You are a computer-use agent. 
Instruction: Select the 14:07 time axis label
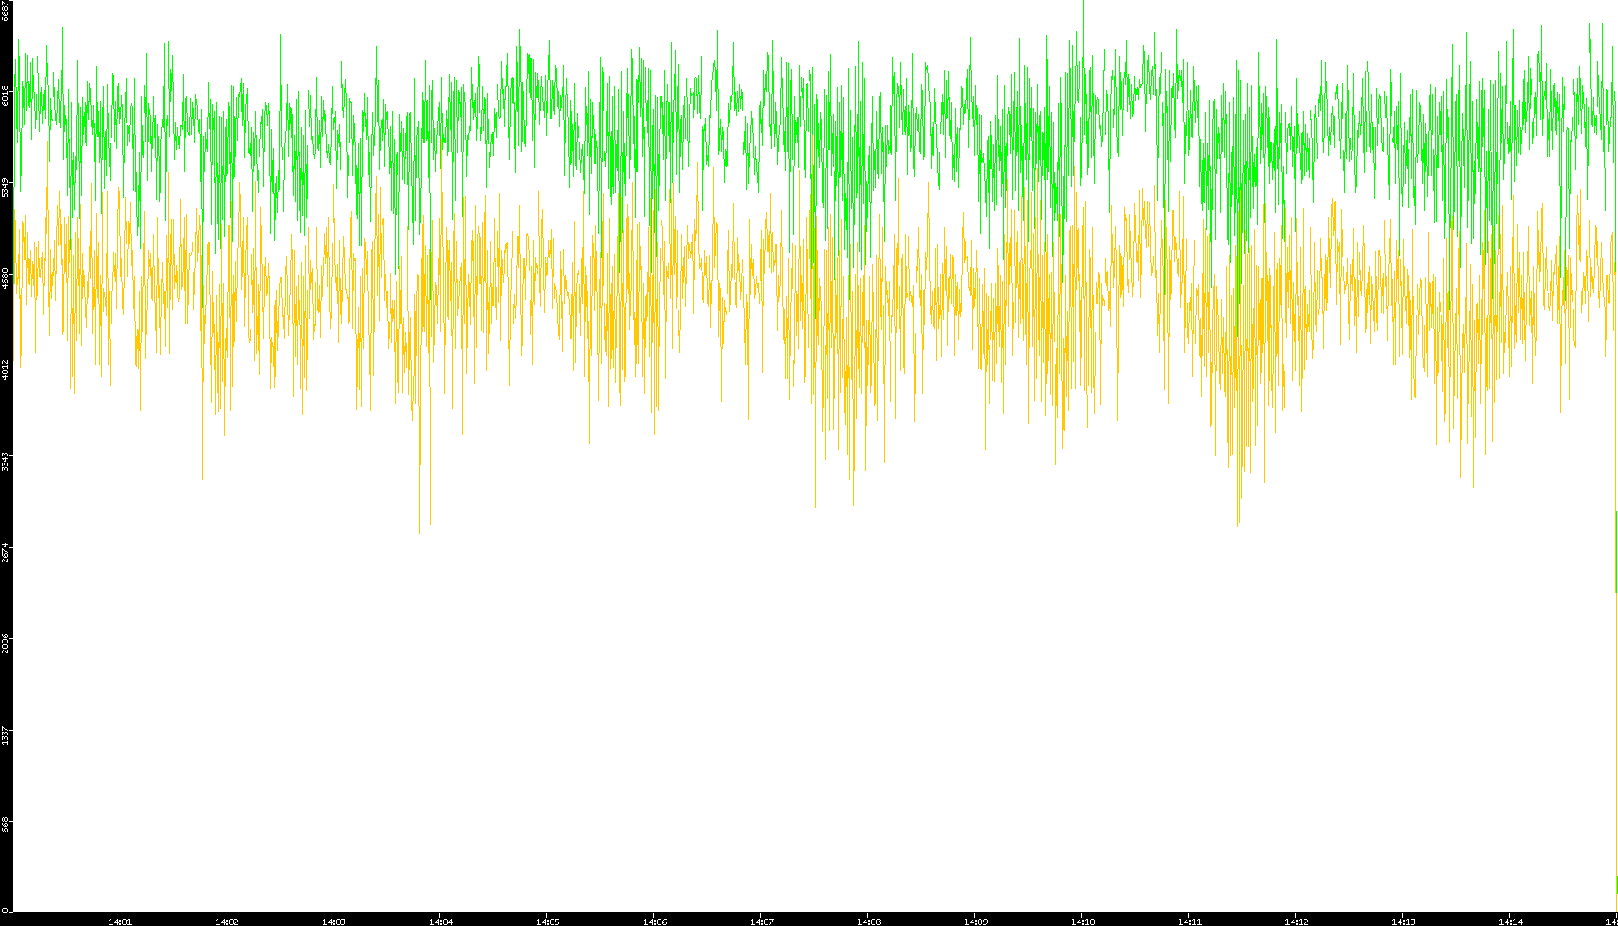click(761, 922)
